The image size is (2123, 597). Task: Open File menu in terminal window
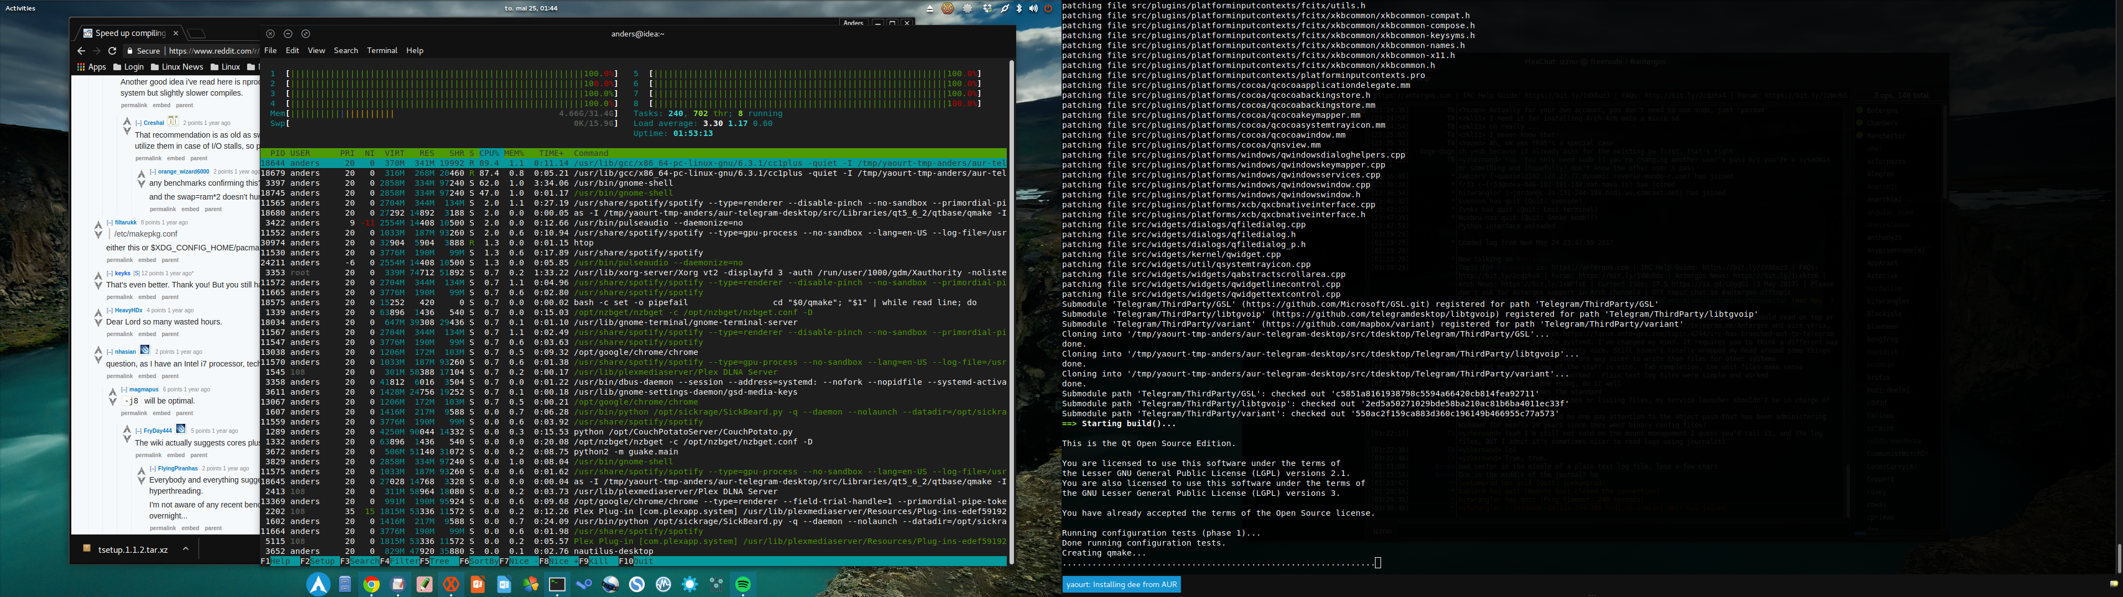270,50
